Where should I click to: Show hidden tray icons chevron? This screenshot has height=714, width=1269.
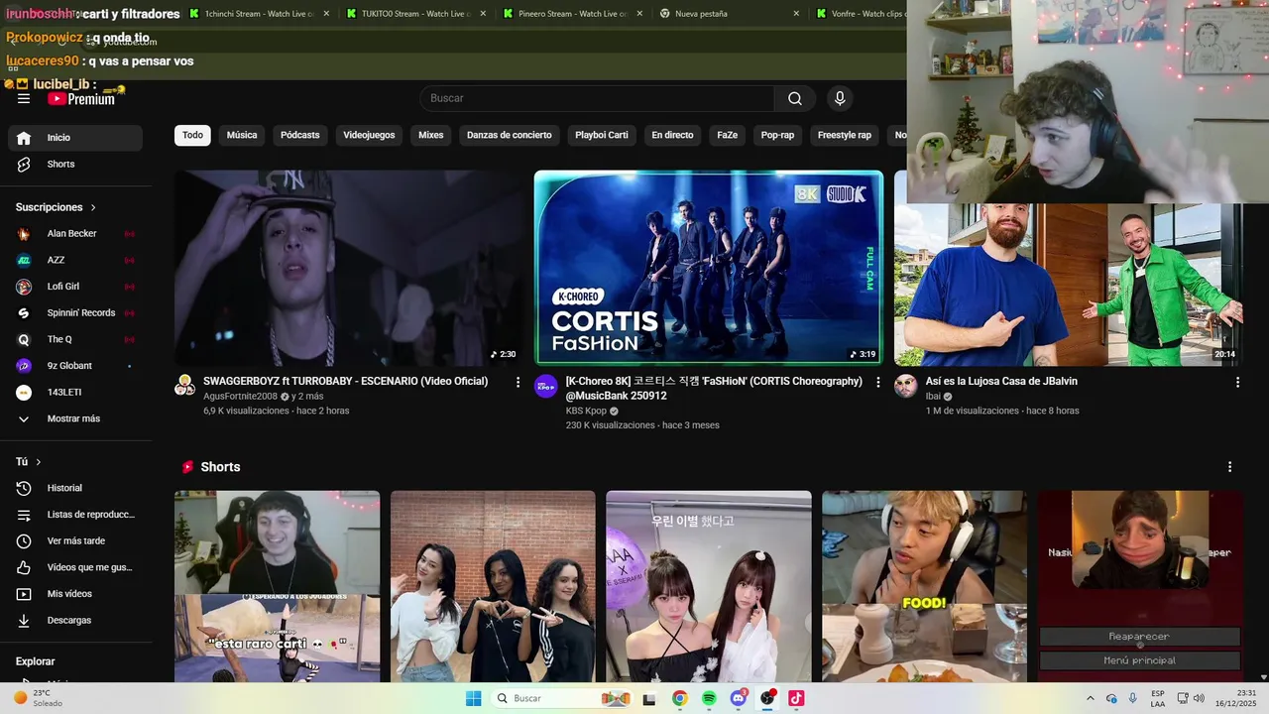(x=1091, y=699)
